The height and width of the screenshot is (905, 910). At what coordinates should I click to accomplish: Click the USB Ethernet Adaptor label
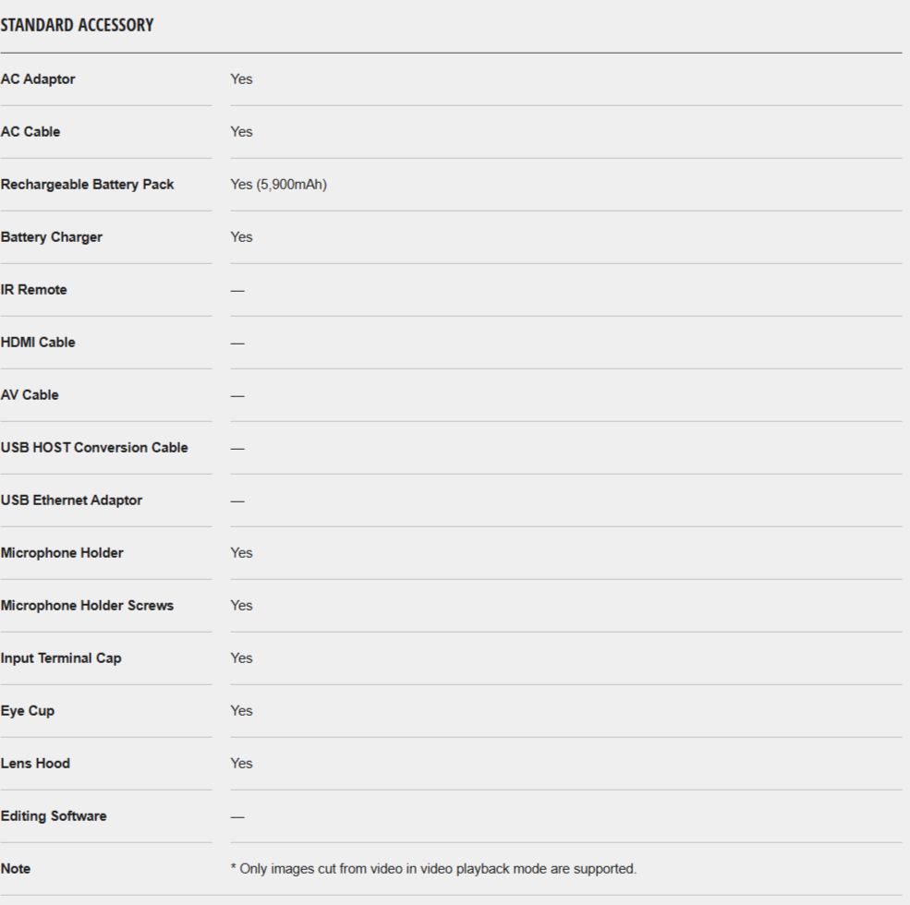point(71,501)
